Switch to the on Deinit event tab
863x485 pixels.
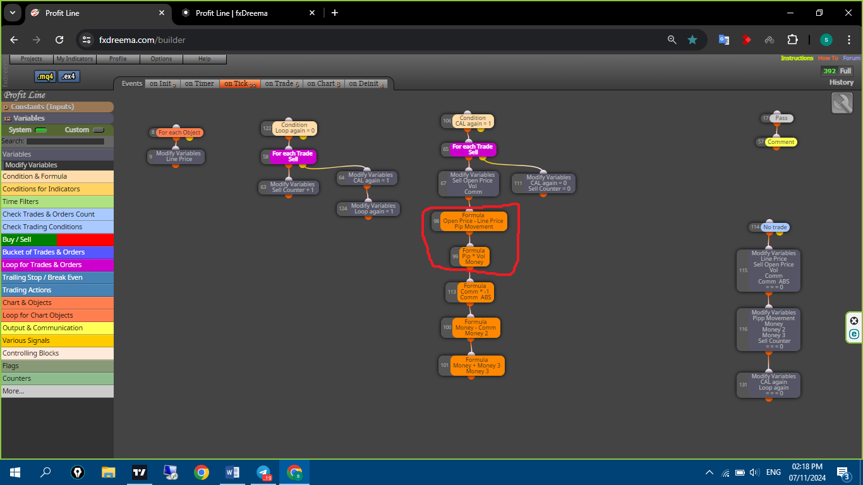tap(366, 83)
